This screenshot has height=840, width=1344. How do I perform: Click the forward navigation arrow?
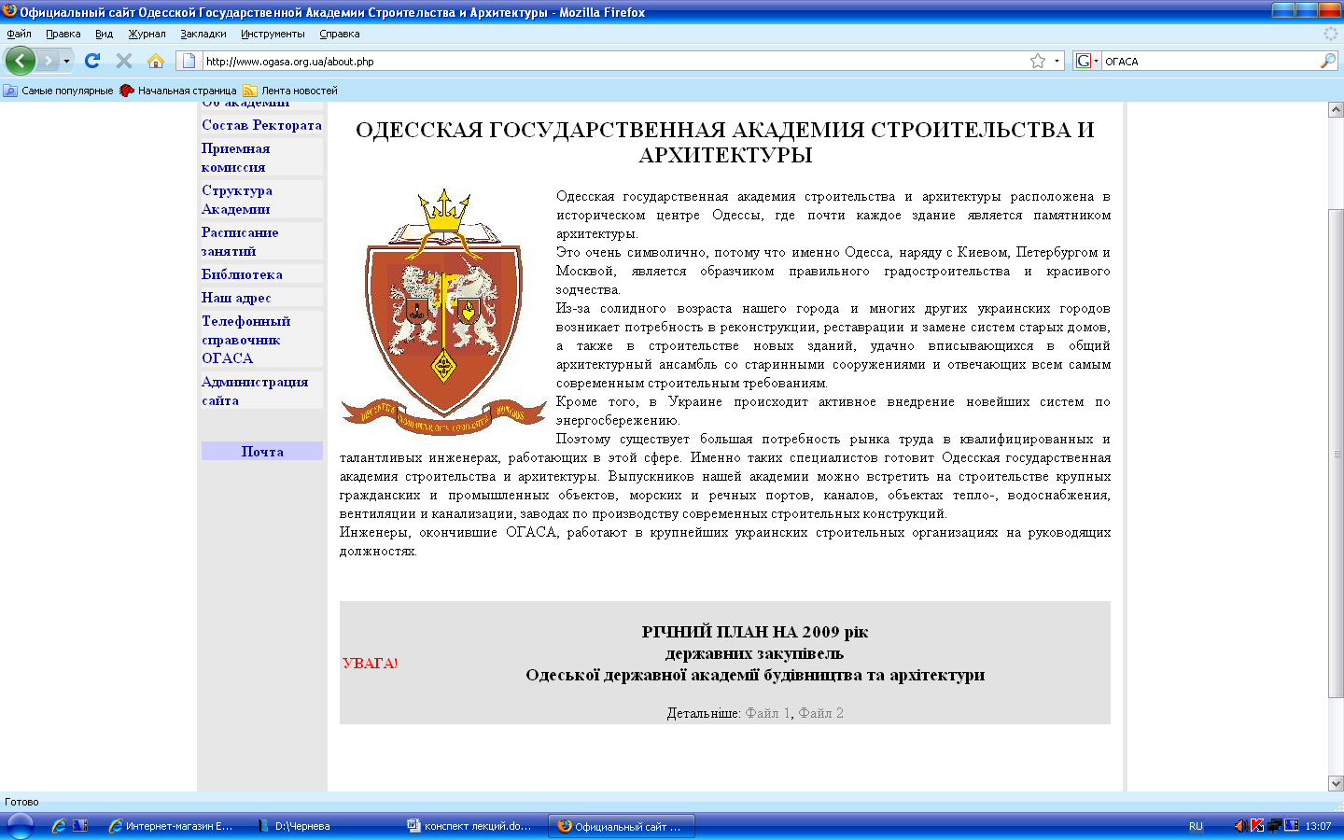coord(48,61)
